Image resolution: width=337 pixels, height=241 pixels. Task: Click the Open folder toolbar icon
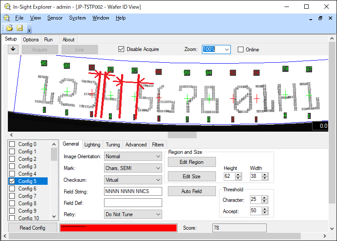(x=9, y=28)
